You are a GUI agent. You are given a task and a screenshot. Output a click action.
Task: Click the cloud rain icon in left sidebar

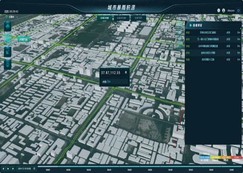7,26
